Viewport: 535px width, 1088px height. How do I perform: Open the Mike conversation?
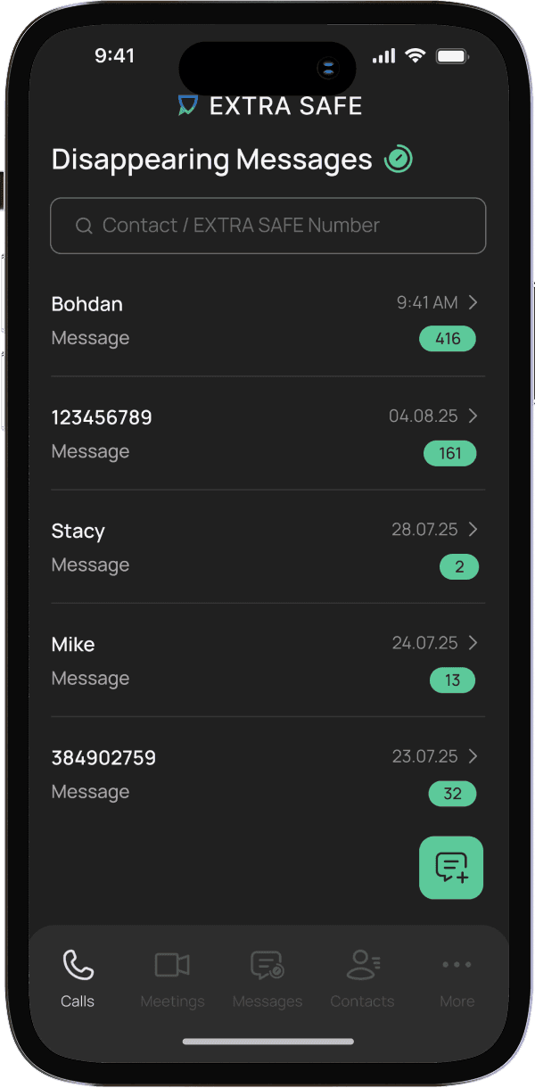[267, 661]
